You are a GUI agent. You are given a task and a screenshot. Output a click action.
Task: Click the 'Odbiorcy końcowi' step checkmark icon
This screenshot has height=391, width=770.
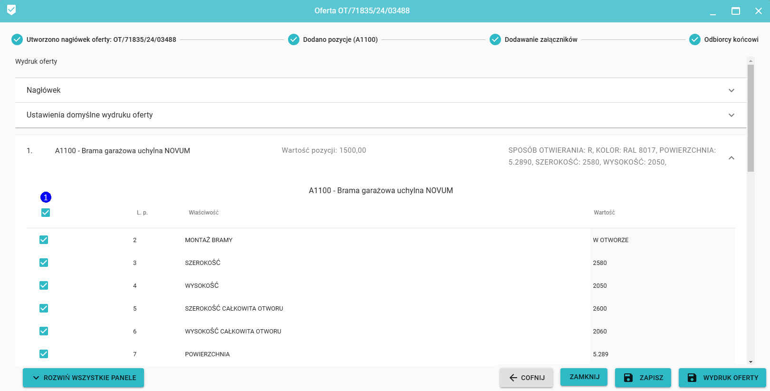(x=695, y=39)
